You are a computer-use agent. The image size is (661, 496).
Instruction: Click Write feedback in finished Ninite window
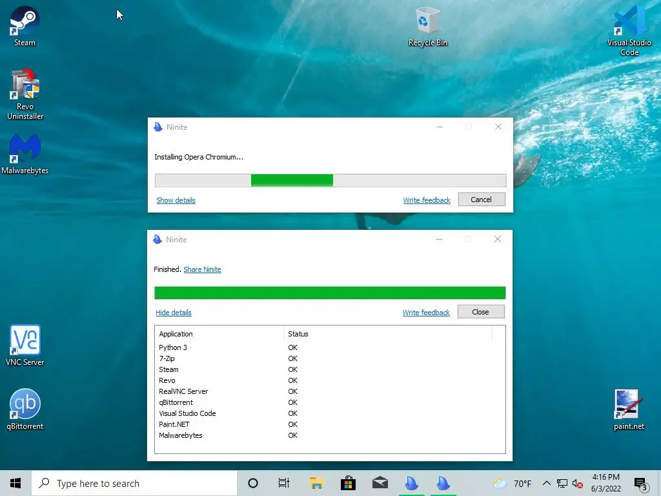click(x=426, y=313)
